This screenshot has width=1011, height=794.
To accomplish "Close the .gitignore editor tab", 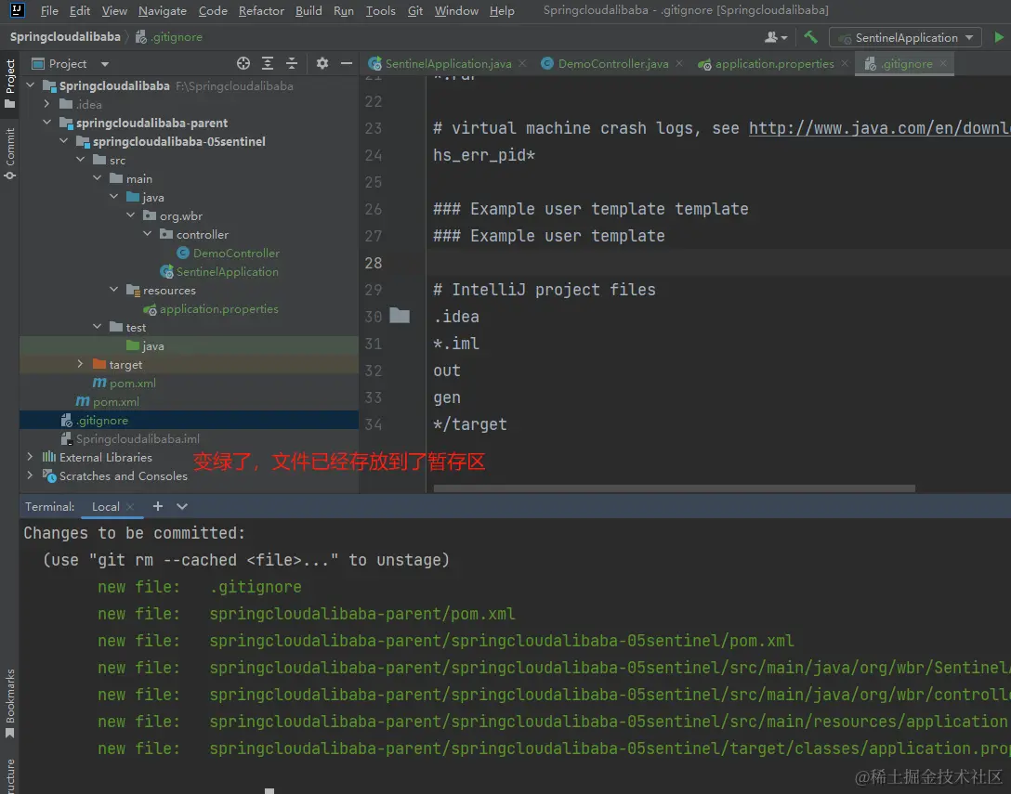I will [943, 63].
